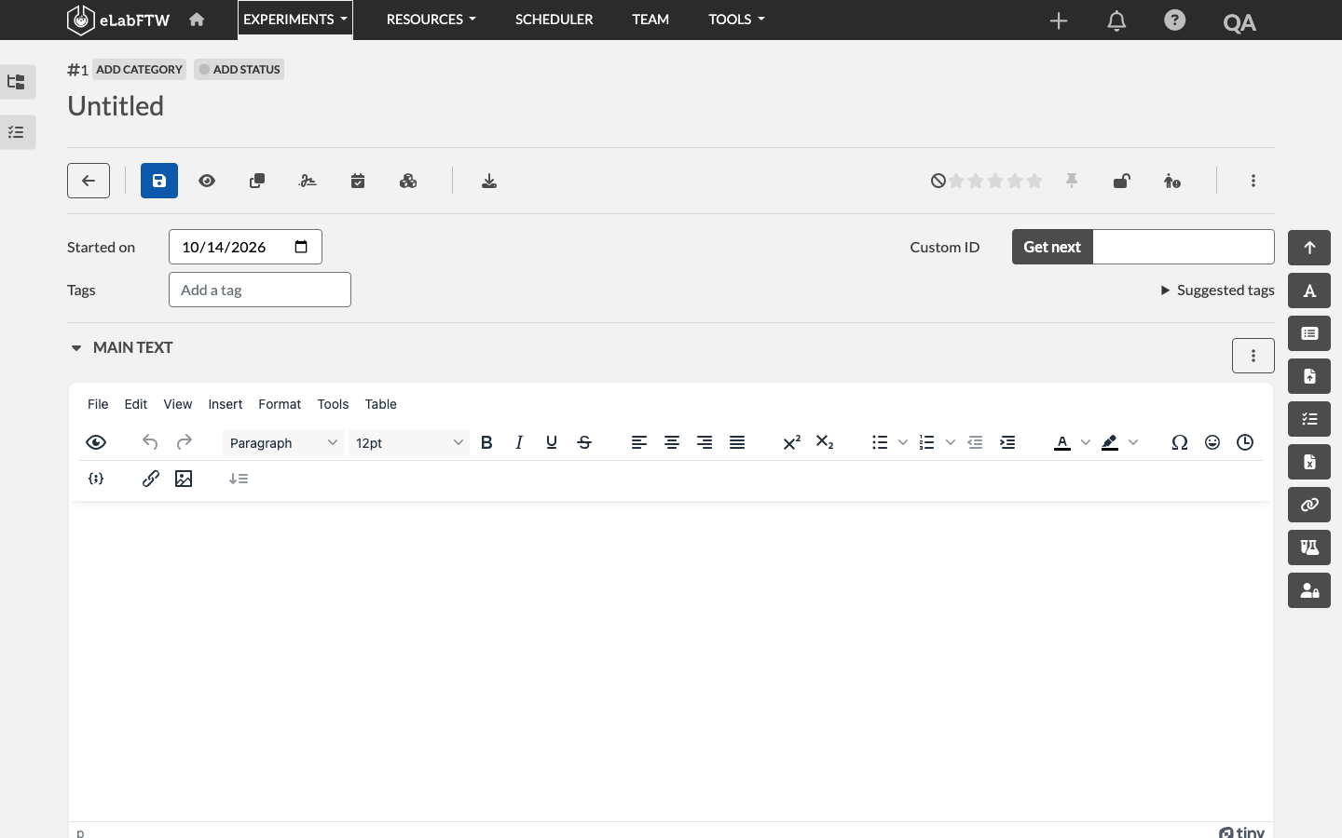Viewport: 1342px width, 838px height.
Task: Toggle the lock on the experiment
Action: [x=1122, y=181]
